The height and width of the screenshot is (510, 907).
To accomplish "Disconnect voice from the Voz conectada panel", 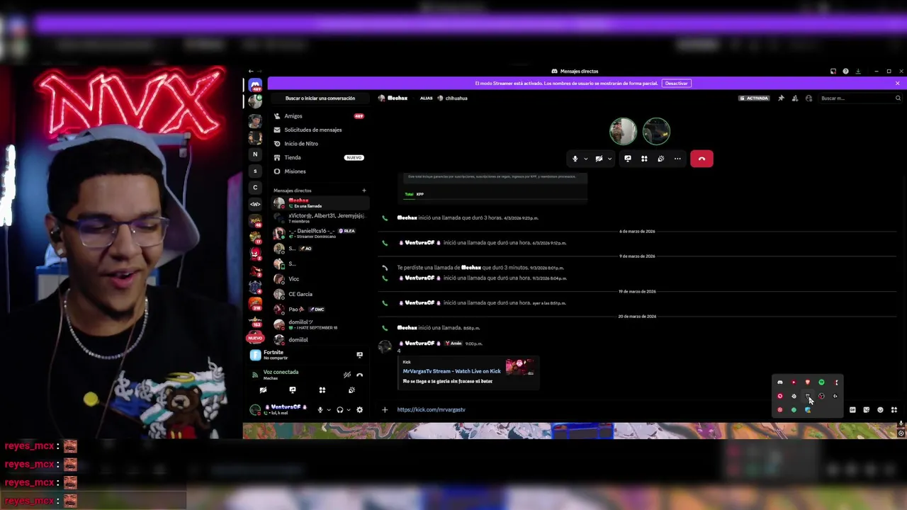I will pos(359,375).
